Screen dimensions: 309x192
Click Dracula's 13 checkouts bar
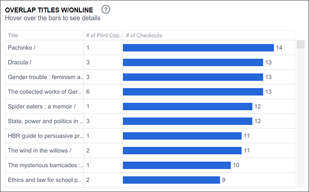tap(193, 62)
